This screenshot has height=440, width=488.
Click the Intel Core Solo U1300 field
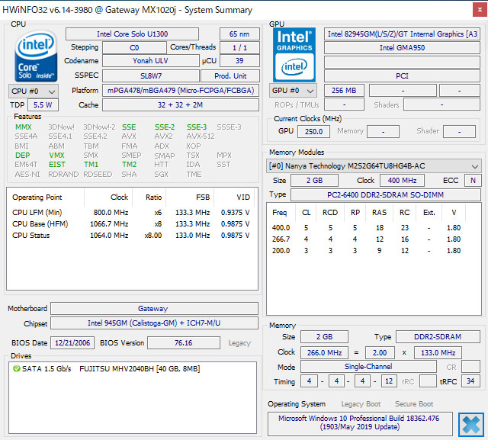tap(132, 34)
